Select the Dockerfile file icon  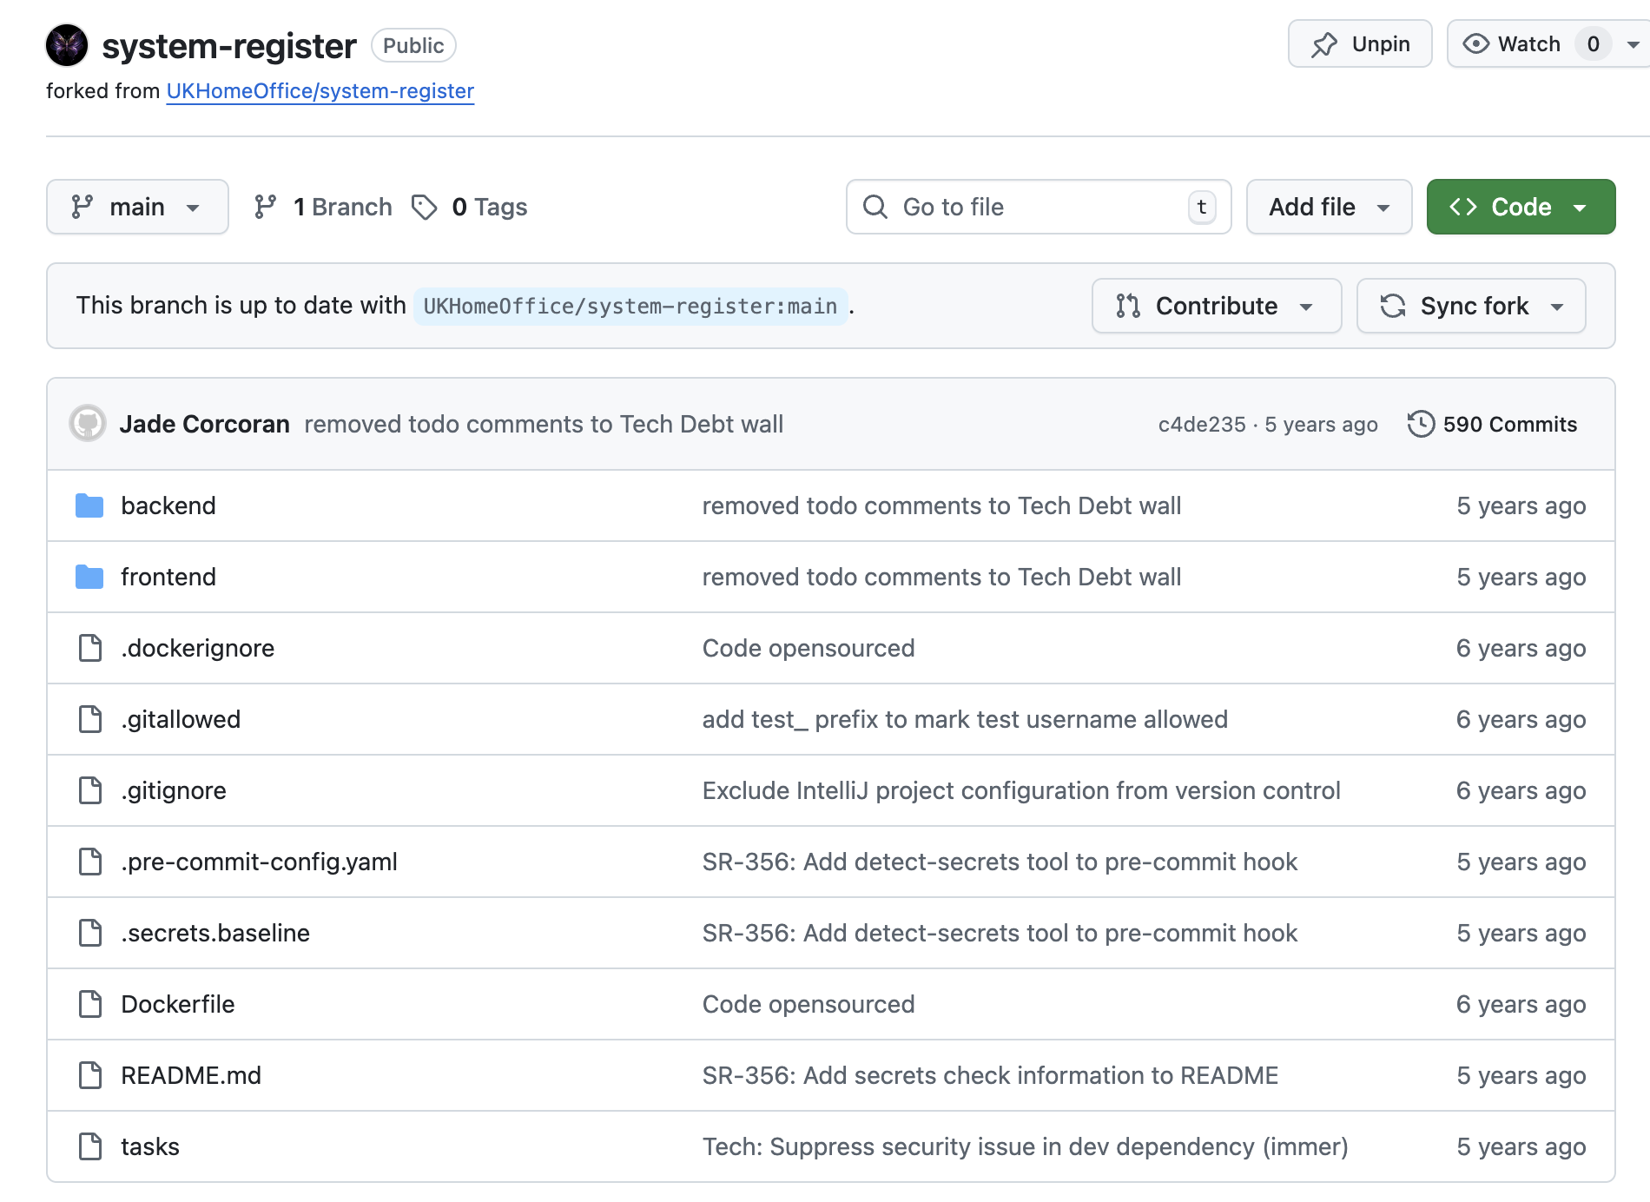pyautogui.click(x=89, y=1004)
